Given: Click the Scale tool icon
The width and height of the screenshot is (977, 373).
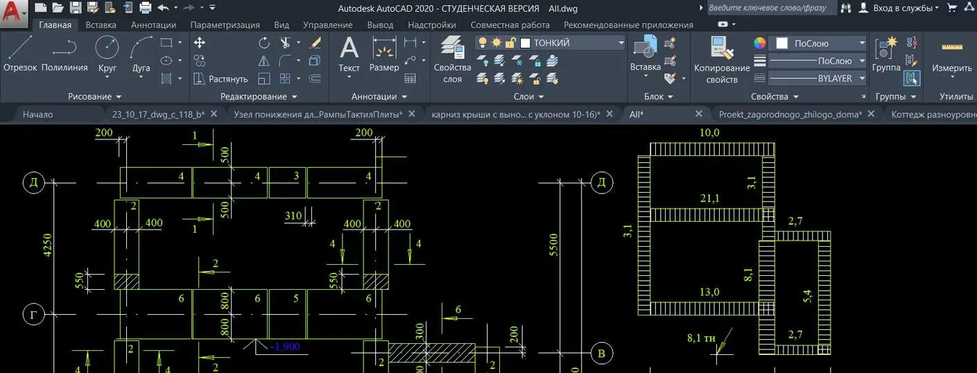Looking at the screenshot, I should pyautogui.click(x=264, y=78).
